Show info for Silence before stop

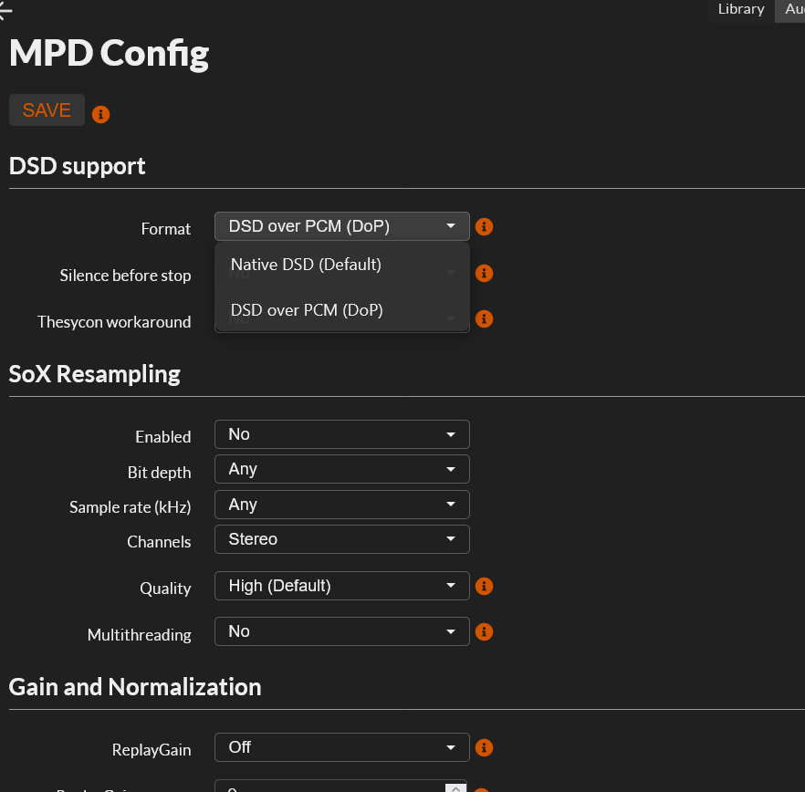(484, 273)
